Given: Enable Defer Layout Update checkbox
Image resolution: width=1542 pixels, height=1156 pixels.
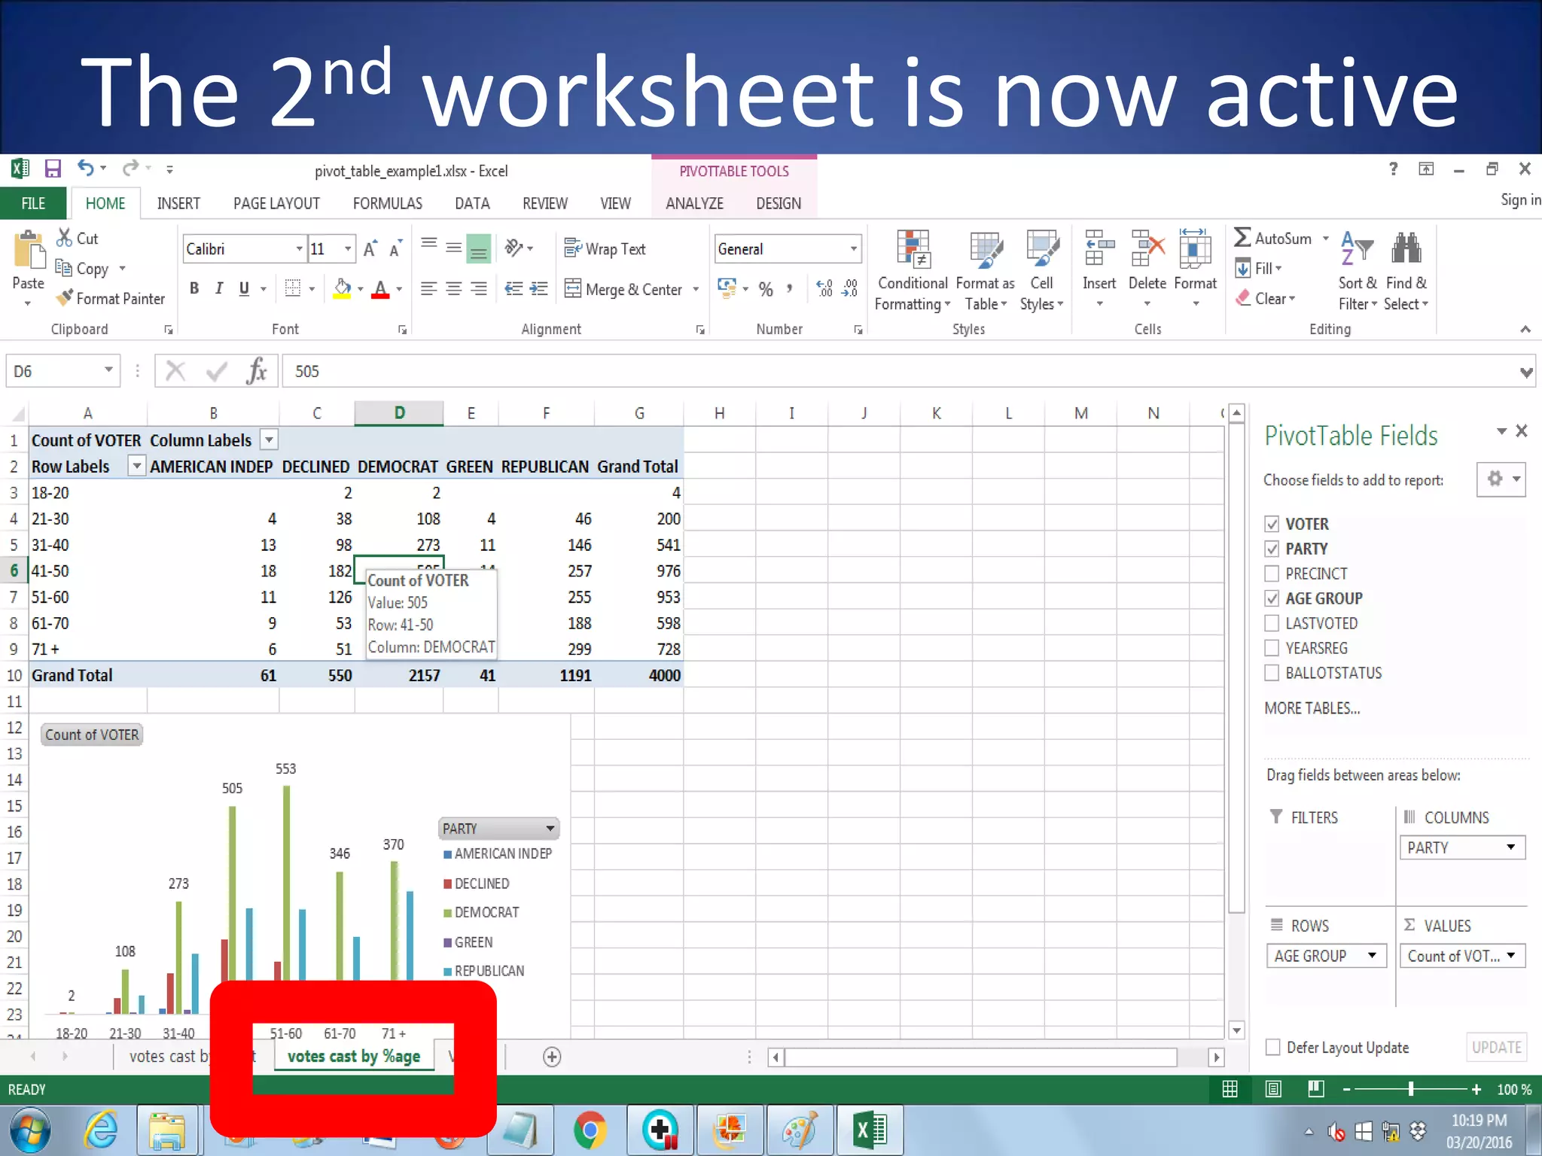Looking at the screenshot, I should click(x=1272, y=1047).
